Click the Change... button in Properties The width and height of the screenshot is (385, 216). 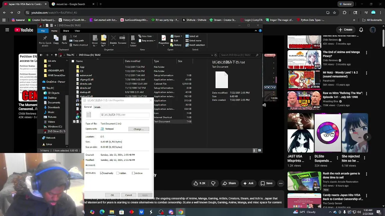(139, 129)
